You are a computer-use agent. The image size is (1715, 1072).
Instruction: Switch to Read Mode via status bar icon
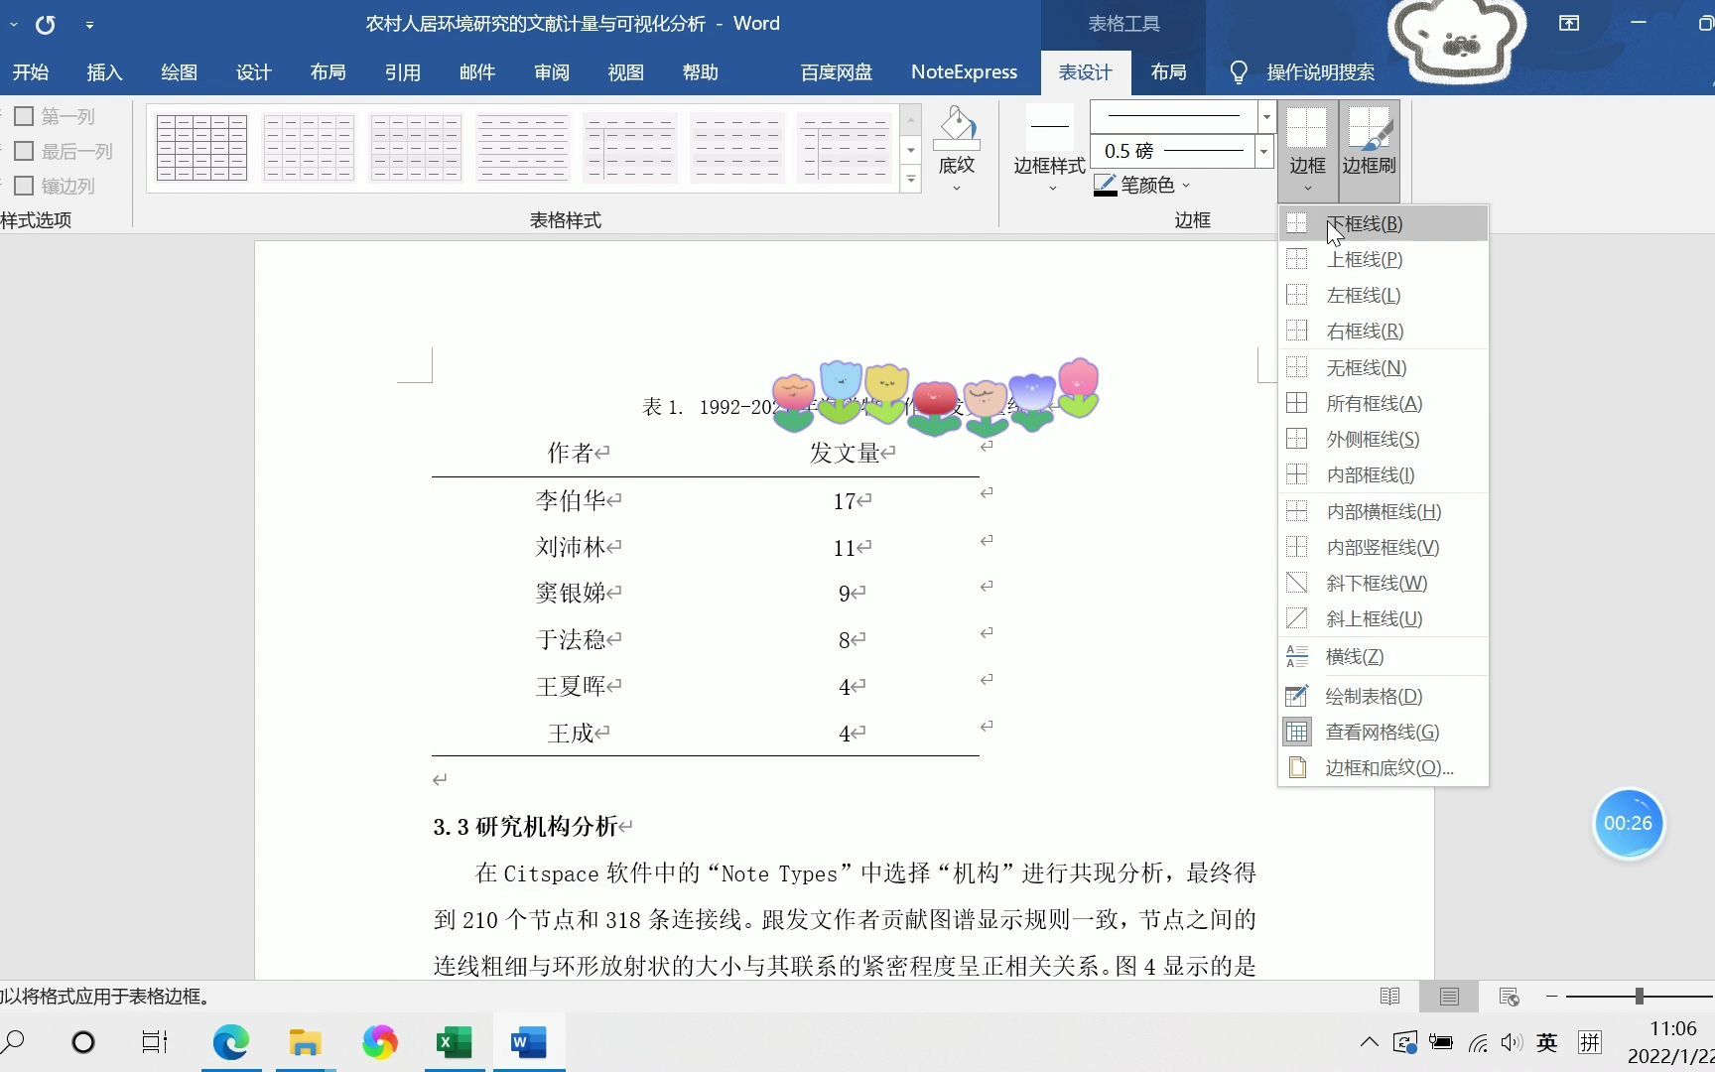[1389, 996]
